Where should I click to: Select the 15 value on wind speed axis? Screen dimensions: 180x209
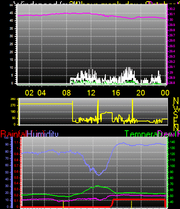11,60
